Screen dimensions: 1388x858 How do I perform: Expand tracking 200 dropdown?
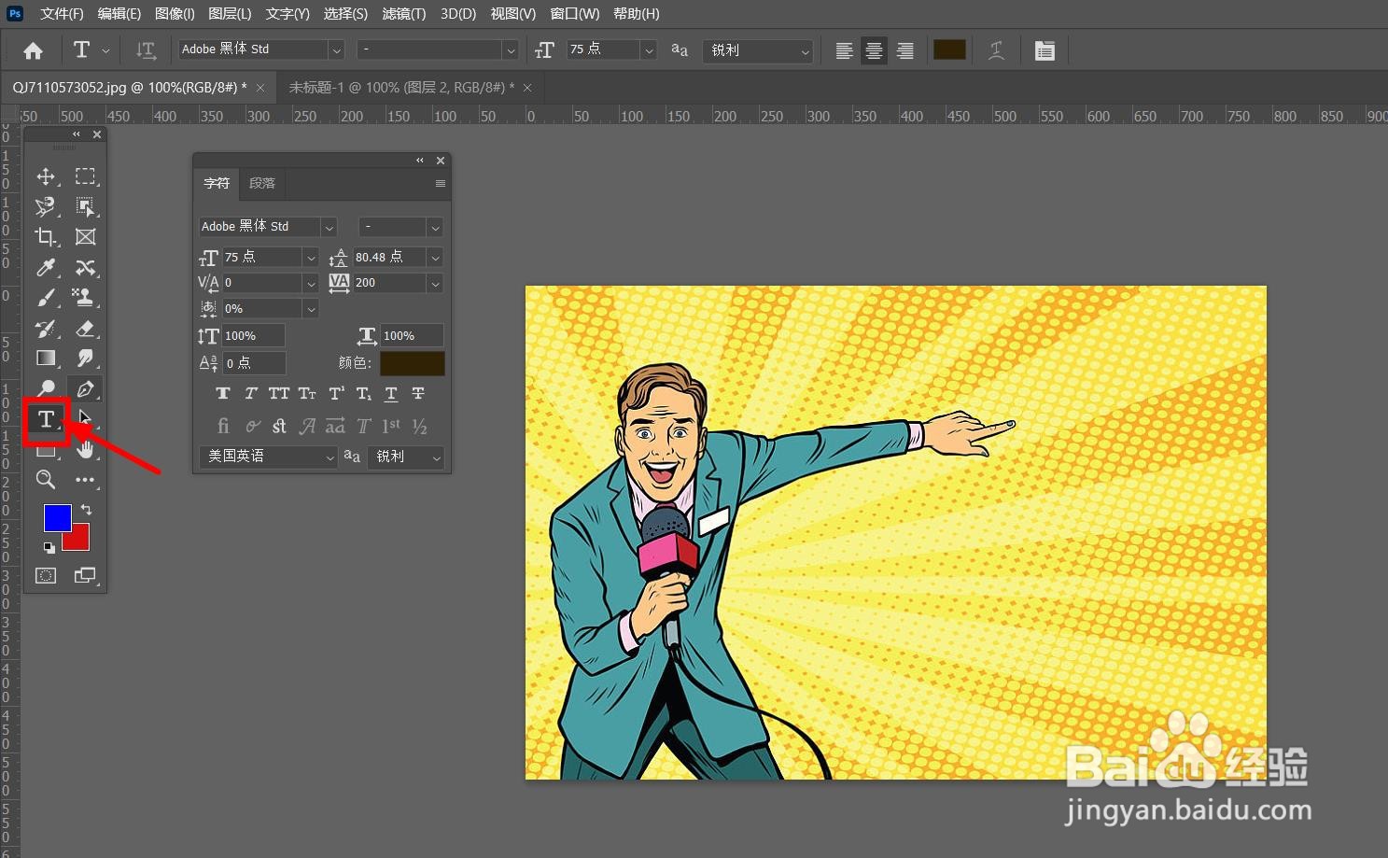coord(435,283)
